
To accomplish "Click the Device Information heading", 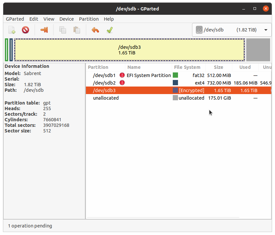I will click(27, 66).
